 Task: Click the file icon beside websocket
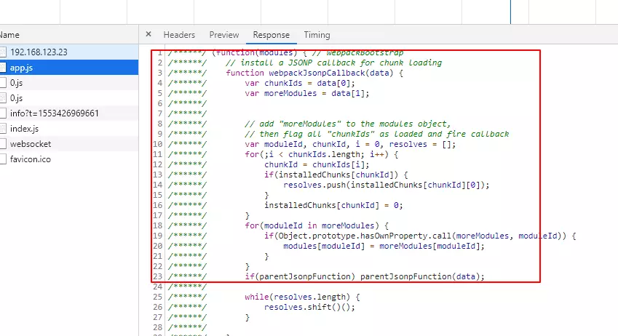tap(3, 144)
